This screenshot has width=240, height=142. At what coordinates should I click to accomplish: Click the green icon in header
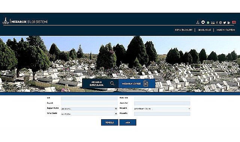(x=208, y=22)
